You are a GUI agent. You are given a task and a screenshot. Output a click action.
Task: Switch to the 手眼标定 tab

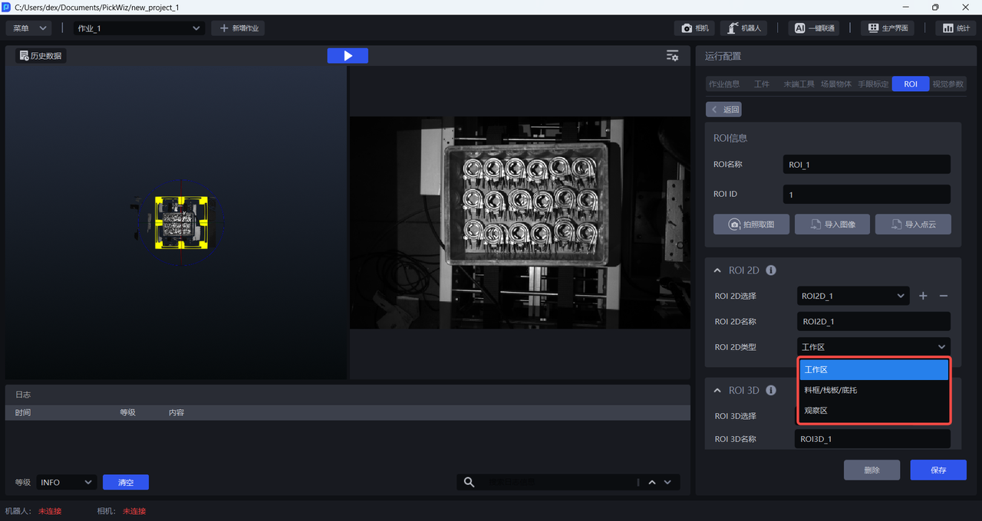click(873, 84)
